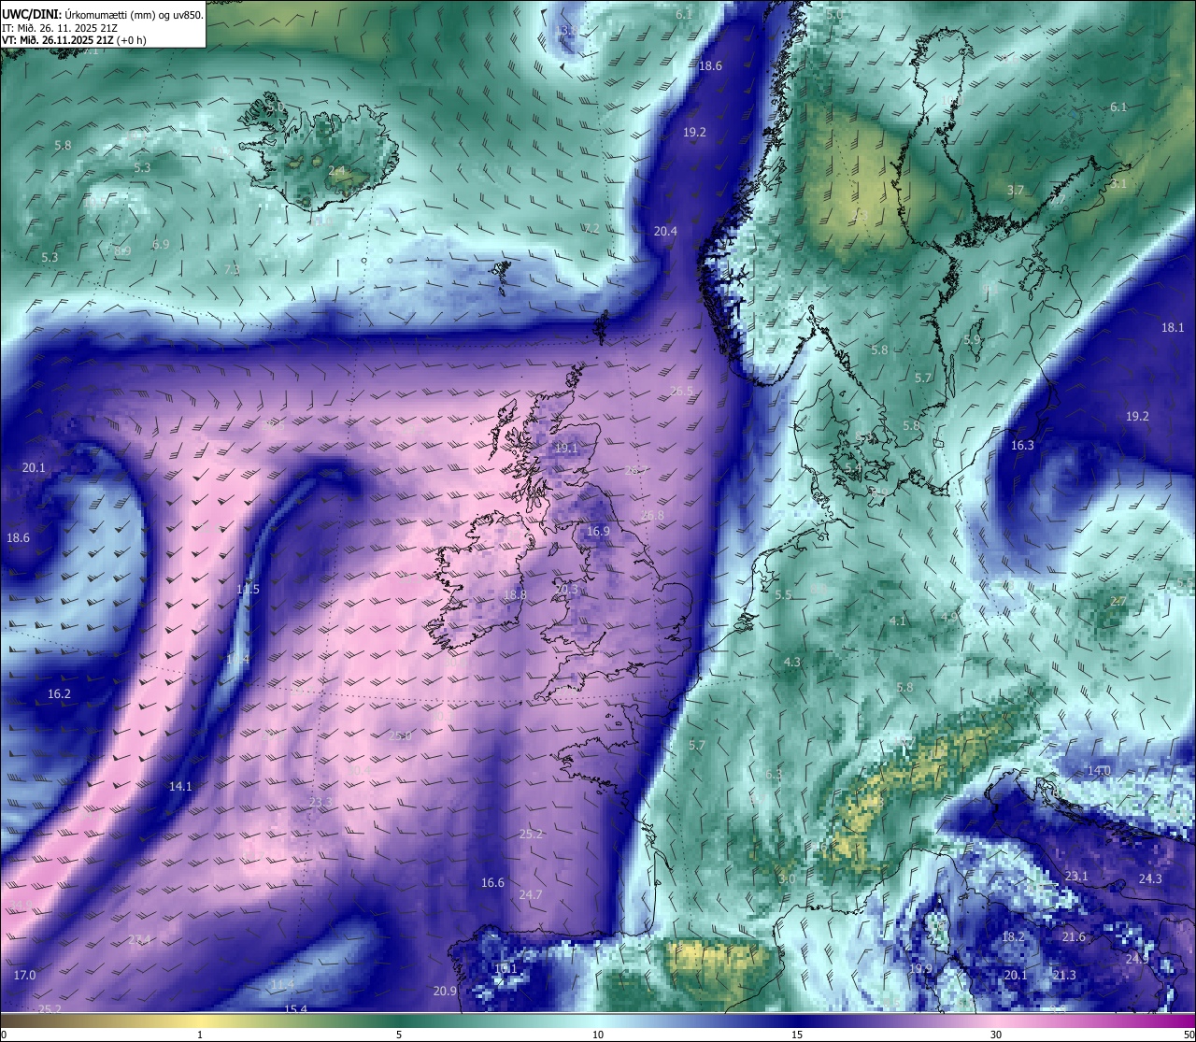Click the 18.2 value in the Tyrrhenian Sea
1196x1042 pixels.
point(1013,936)
